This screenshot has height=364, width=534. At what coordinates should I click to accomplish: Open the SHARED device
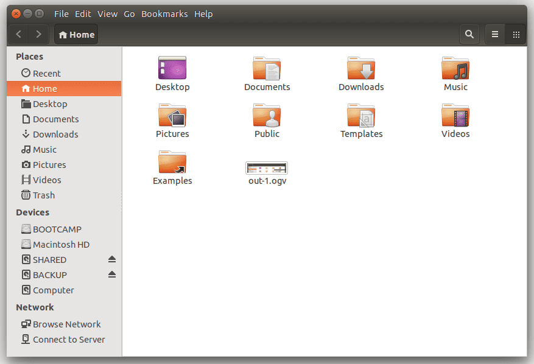pos(64,260)
